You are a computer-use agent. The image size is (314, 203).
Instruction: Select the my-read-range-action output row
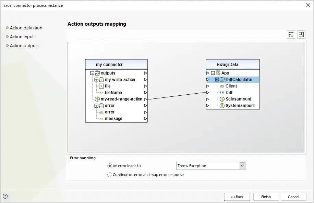coord(121,99)
